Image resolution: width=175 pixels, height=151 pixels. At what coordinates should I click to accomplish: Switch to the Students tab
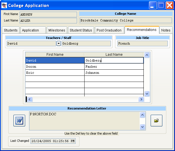[x=11, y=30]
